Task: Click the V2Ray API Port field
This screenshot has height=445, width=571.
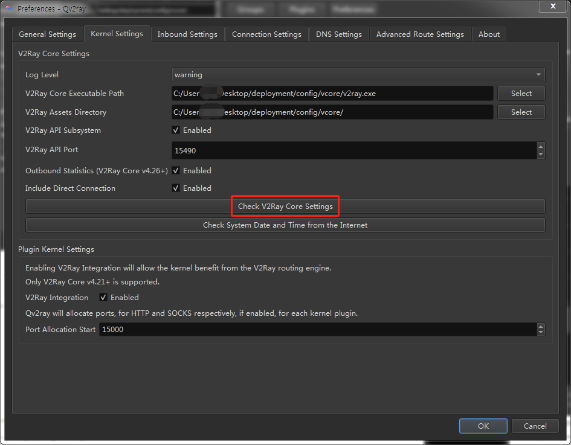Action: pyautogui.click(x=354, y=150)
